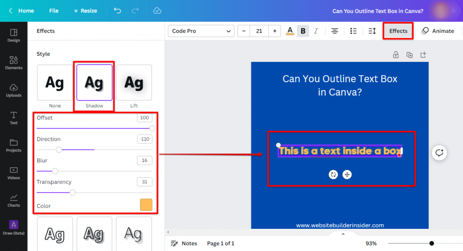Screen dimensions: 463x251
Task: Click the Animate button
Action: 437,31
